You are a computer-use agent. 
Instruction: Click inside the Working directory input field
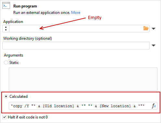tap(76, 46)
